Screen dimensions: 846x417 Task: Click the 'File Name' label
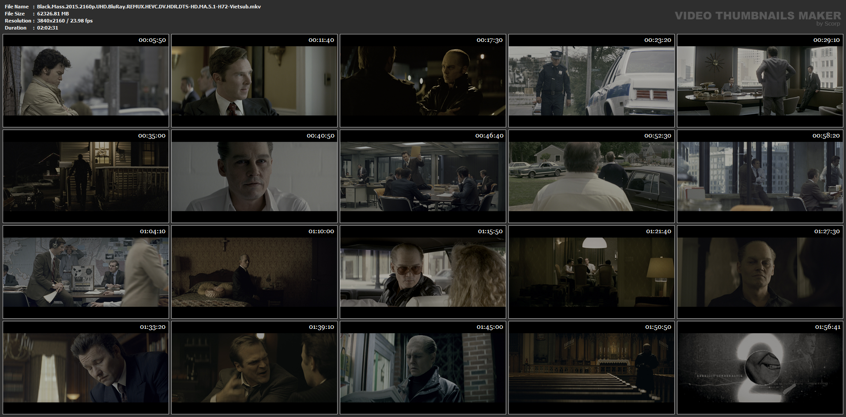(x=17, y=7)
